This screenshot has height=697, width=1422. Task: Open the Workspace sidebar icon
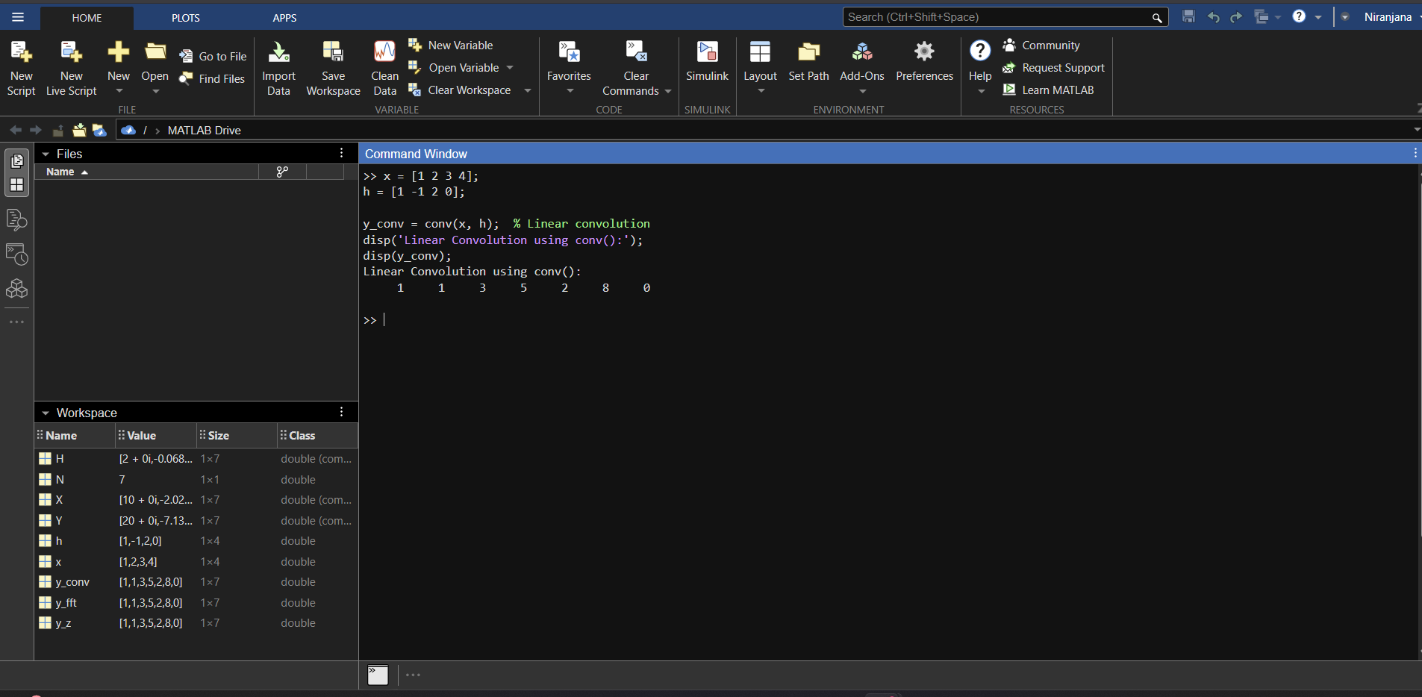pyautogui.click(x=17, y=185)
